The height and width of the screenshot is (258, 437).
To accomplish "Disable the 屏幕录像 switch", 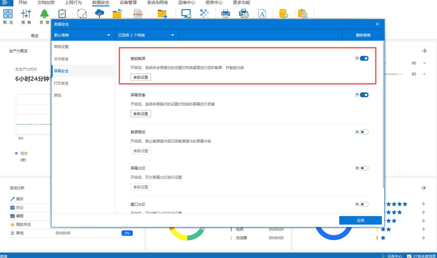I will tap(364, 95).
